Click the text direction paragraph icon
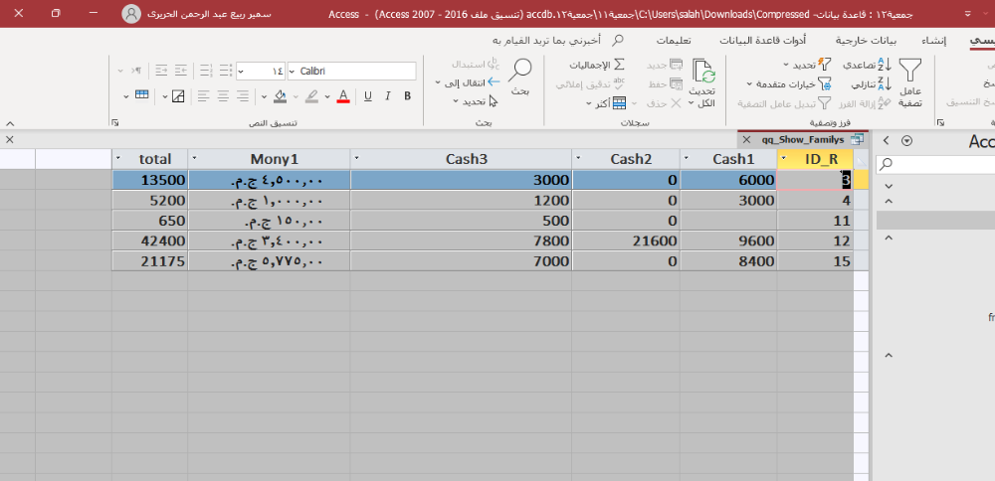Screen dimensions: 995x481 (136, 71)
